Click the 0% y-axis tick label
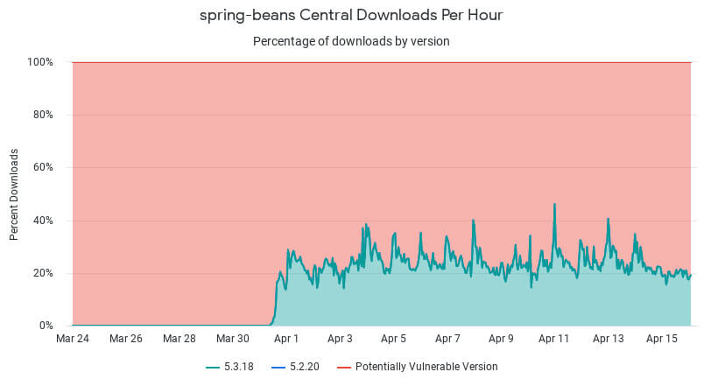 click(46, 326)
